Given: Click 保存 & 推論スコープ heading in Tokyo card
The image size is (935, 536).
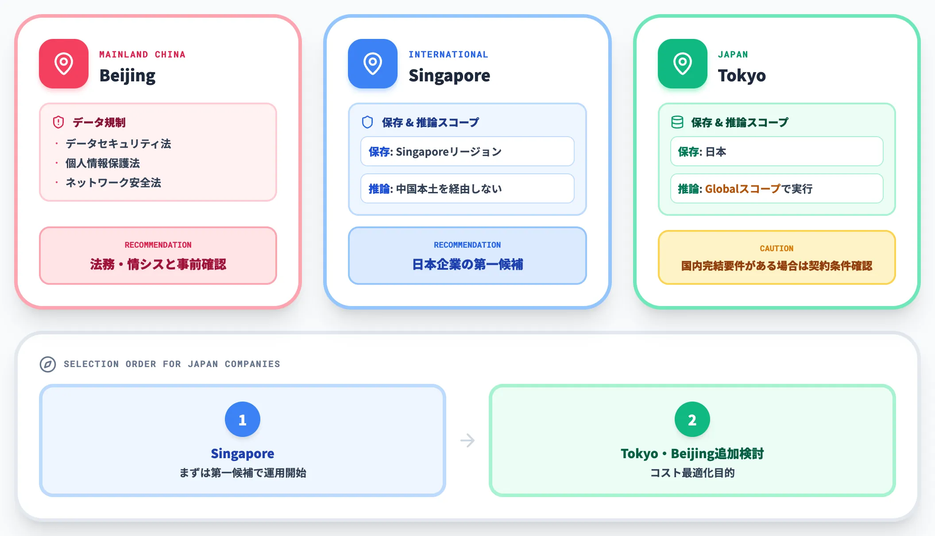Looking at the screenshot, I should (740, 123).
